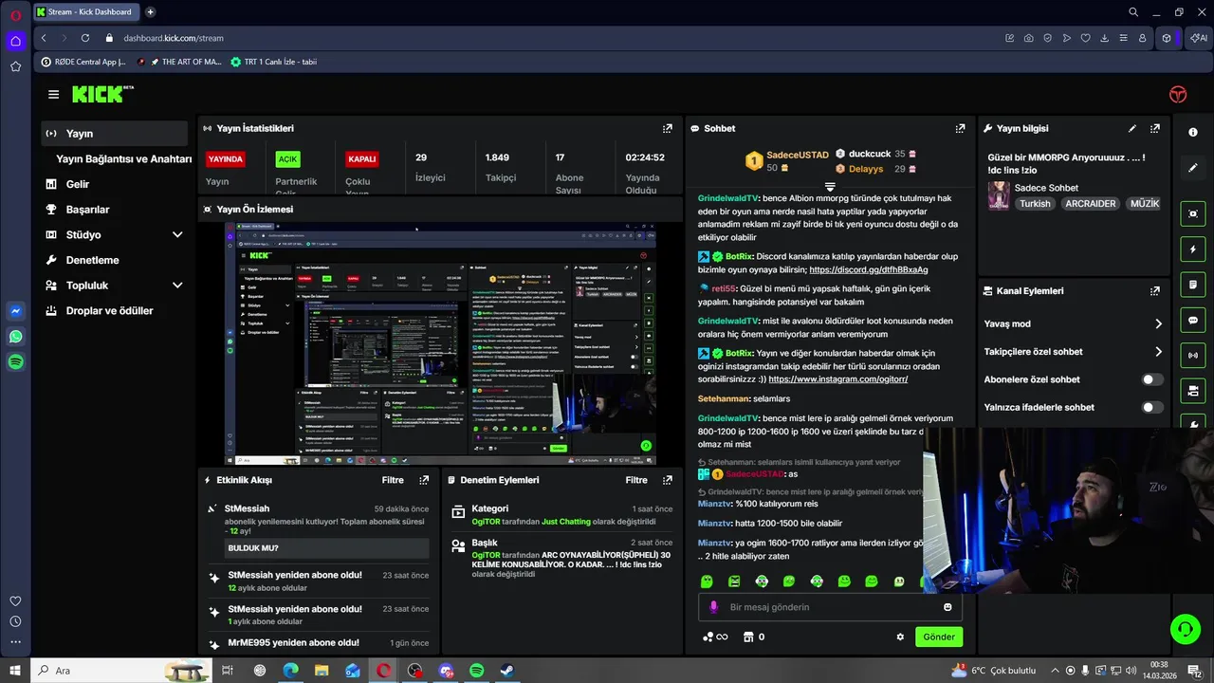This screenshot has width=1214, height=683.
Task: Pop out the Kanal Eylemleri panel
Action: click(1154, 291)
